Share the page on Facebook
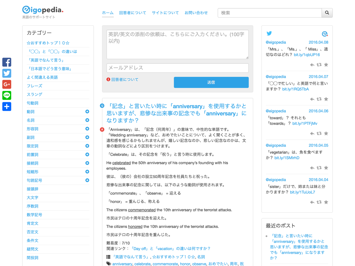Viewport: 355px width, 266px height. tap(7, 62)
